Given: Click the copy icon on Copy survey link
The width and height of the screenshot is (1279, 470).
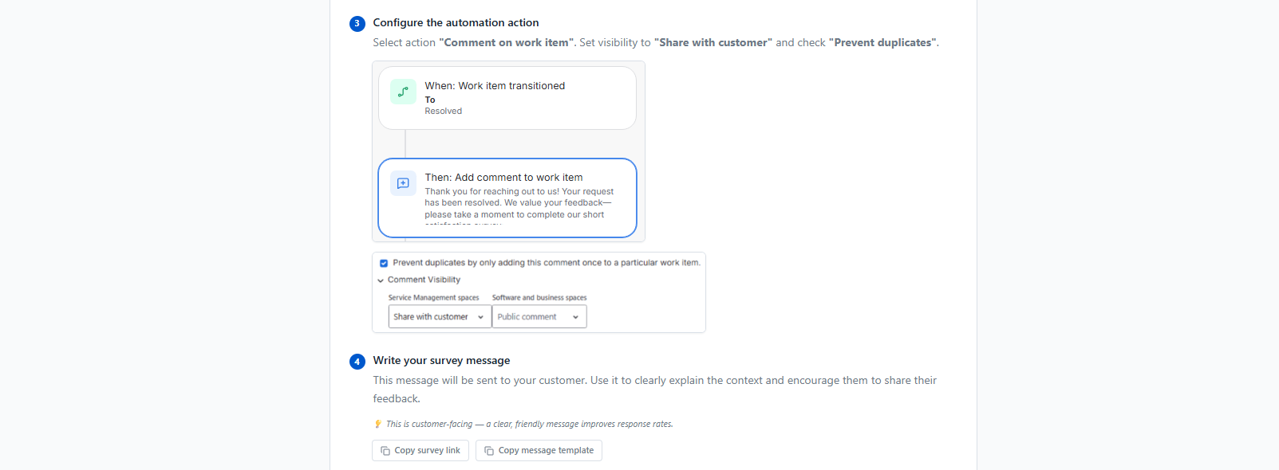Looking at the screenshot, I should 385,451.
